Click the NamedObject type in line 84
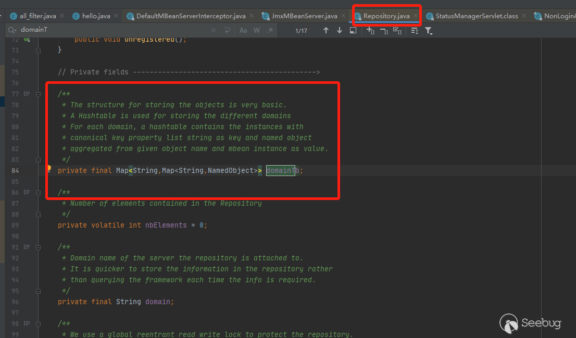 (x=230, y=170)
